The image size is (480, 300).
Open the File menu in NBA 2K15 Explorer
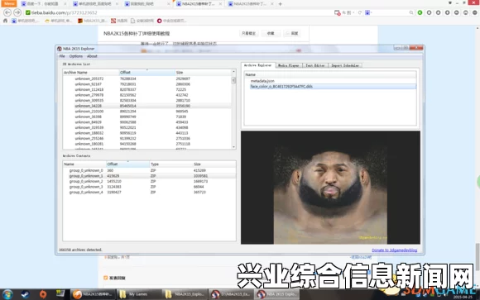62,56
